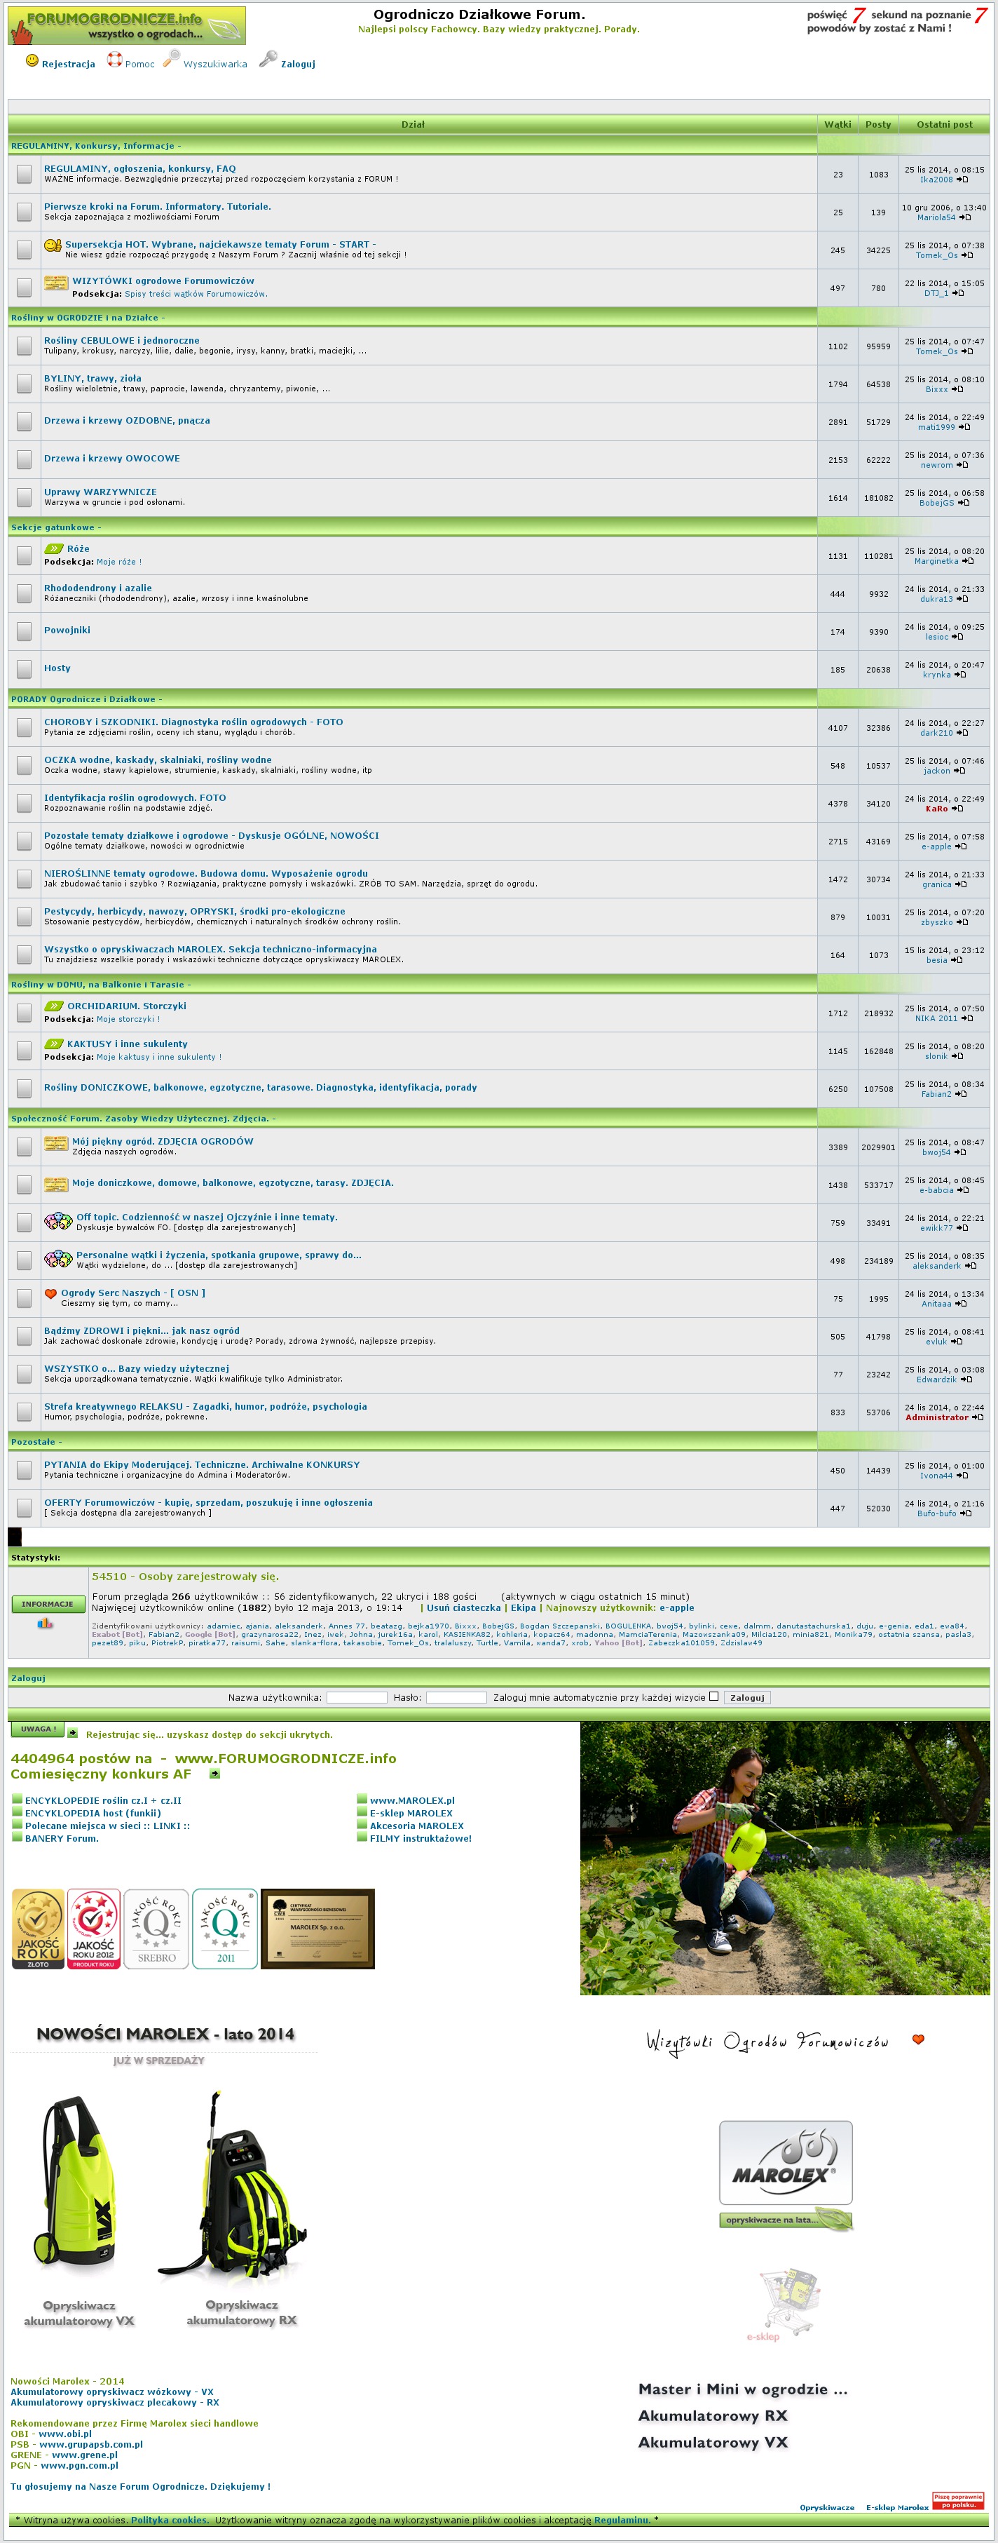
Task: Click the key icon beside Zaloguj in header
Action: [x=268, y=59]
